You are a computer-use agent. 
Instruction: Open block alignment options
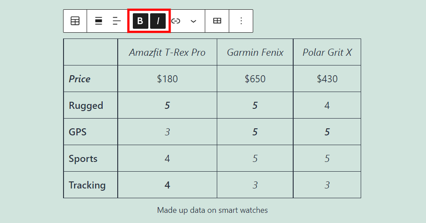coord(99,21)
